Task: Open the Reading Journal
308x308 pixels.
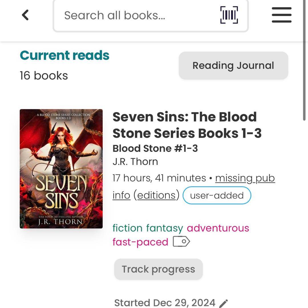Action: (233, 66)
